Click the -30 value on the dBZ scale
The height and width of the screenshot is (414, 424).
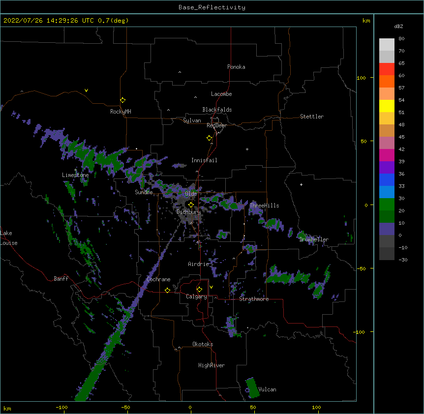[x=403, y=260]
